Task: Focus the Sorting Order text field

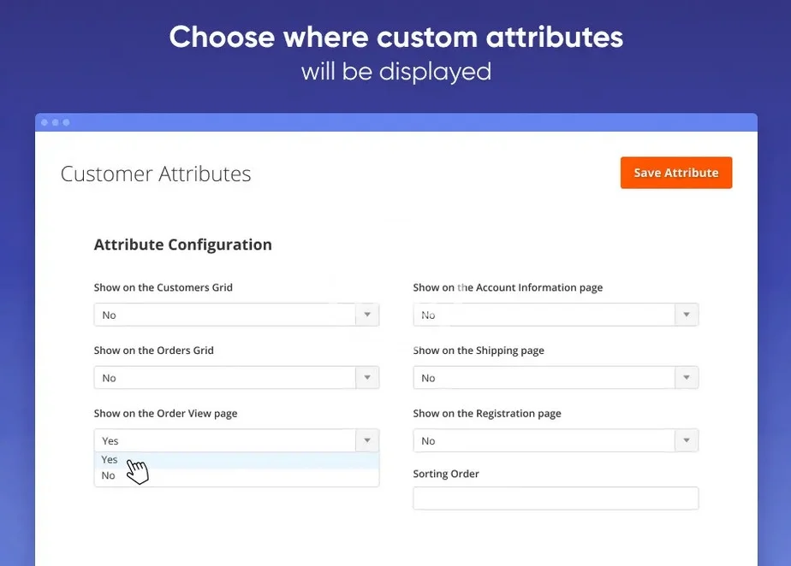Action: pos(556,498)
